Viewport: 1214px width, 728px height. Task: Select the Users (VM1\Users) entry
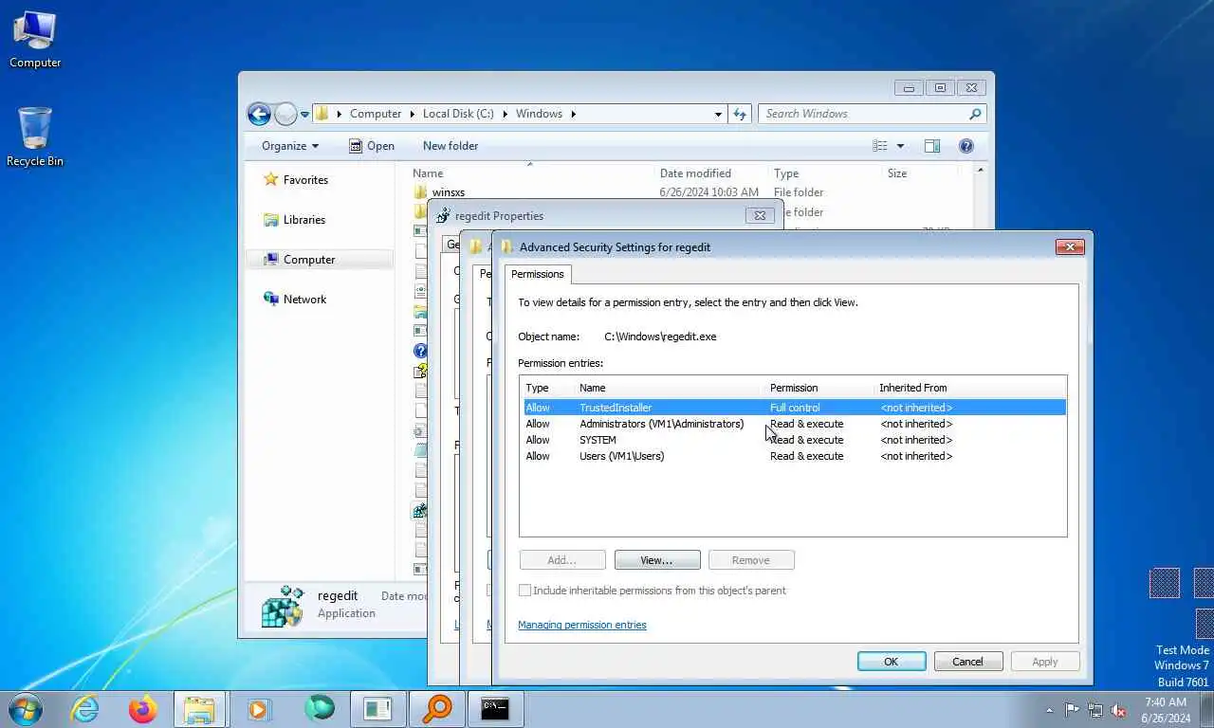793,456
